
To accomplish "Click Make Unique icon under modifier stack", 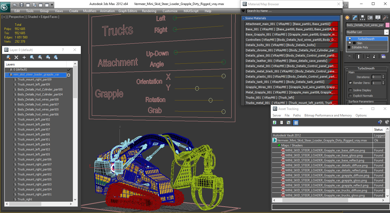I will point(368,56).
